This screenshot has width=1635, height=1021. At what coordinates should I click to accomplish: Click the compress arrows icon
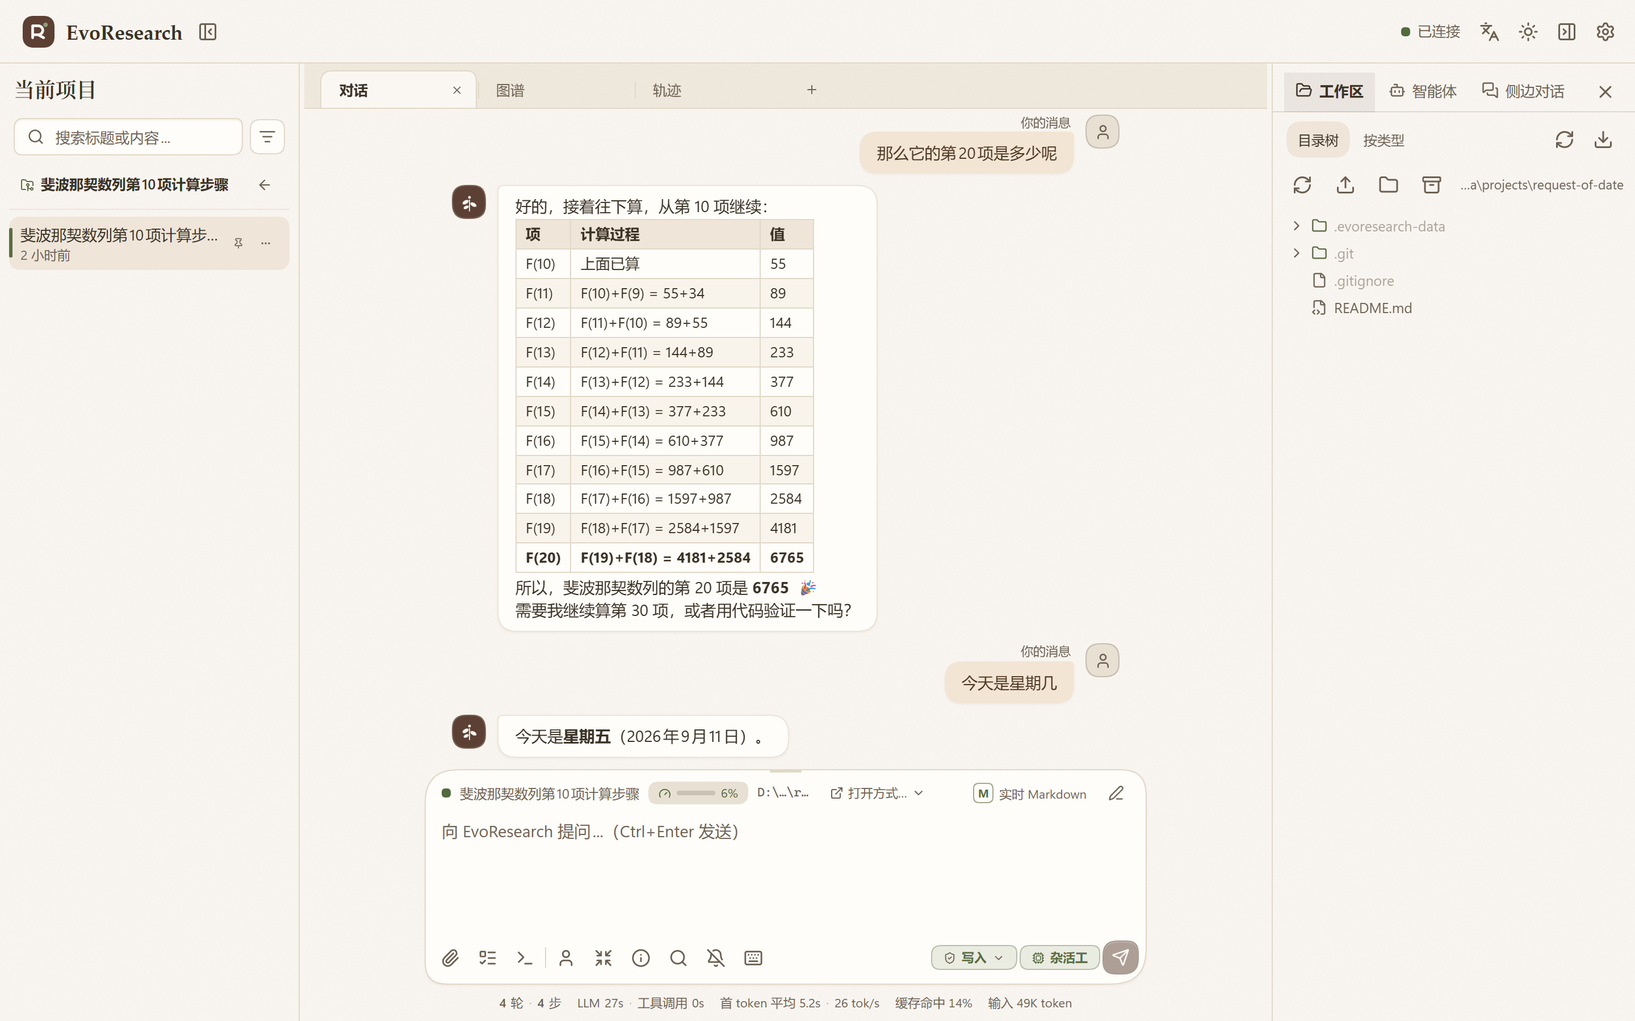(603, 957)
